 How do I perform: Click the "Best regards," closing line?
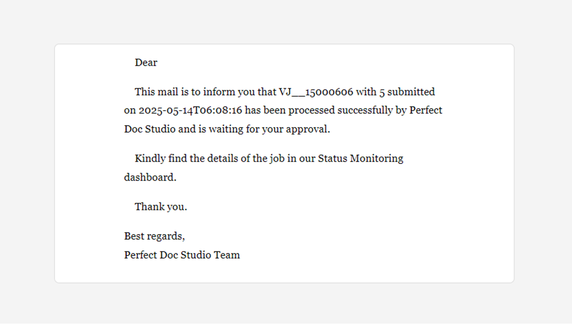(154, 236)
